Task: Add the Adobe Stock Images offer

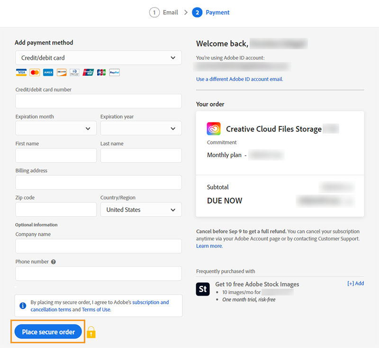Action: click(x=355, y=284)
